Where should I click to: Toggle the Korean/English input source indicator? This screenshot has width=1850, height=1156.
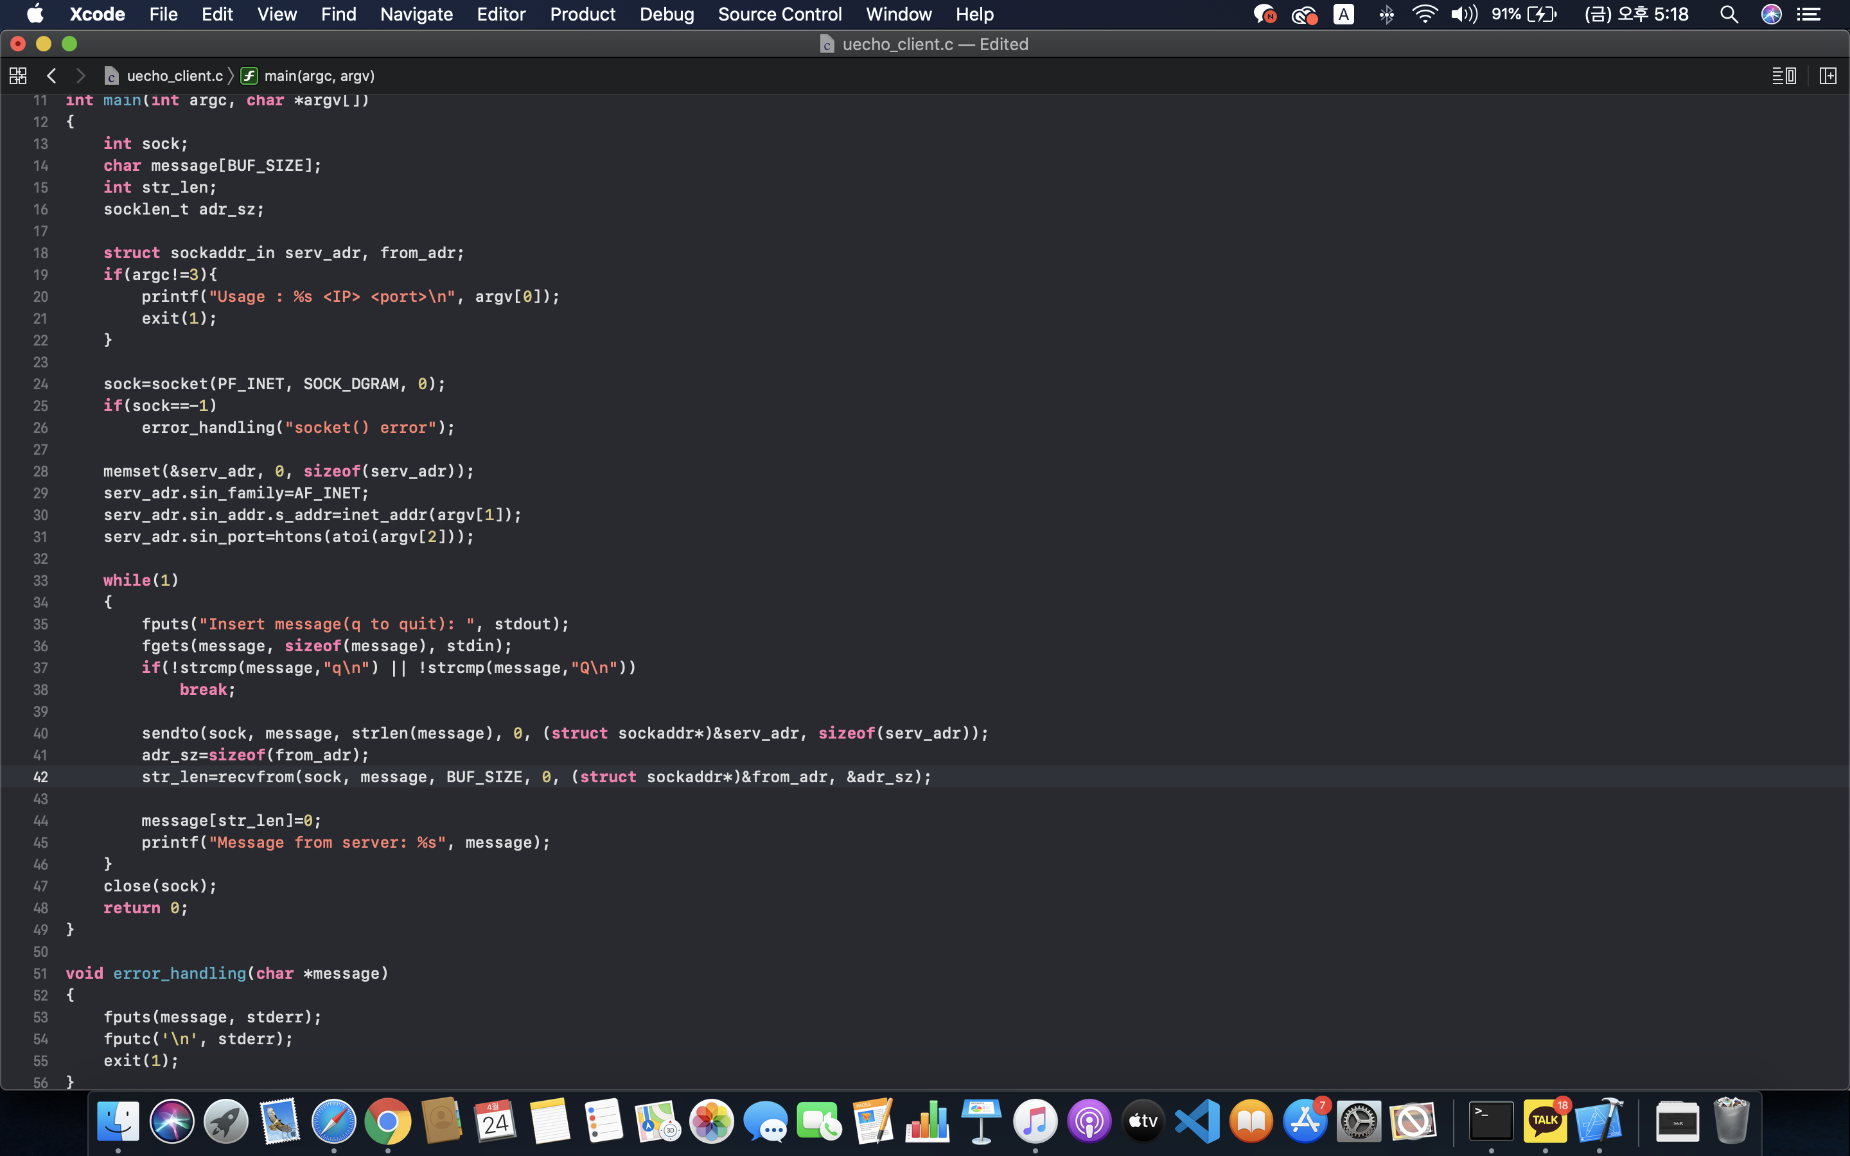tap(1343, 15)
